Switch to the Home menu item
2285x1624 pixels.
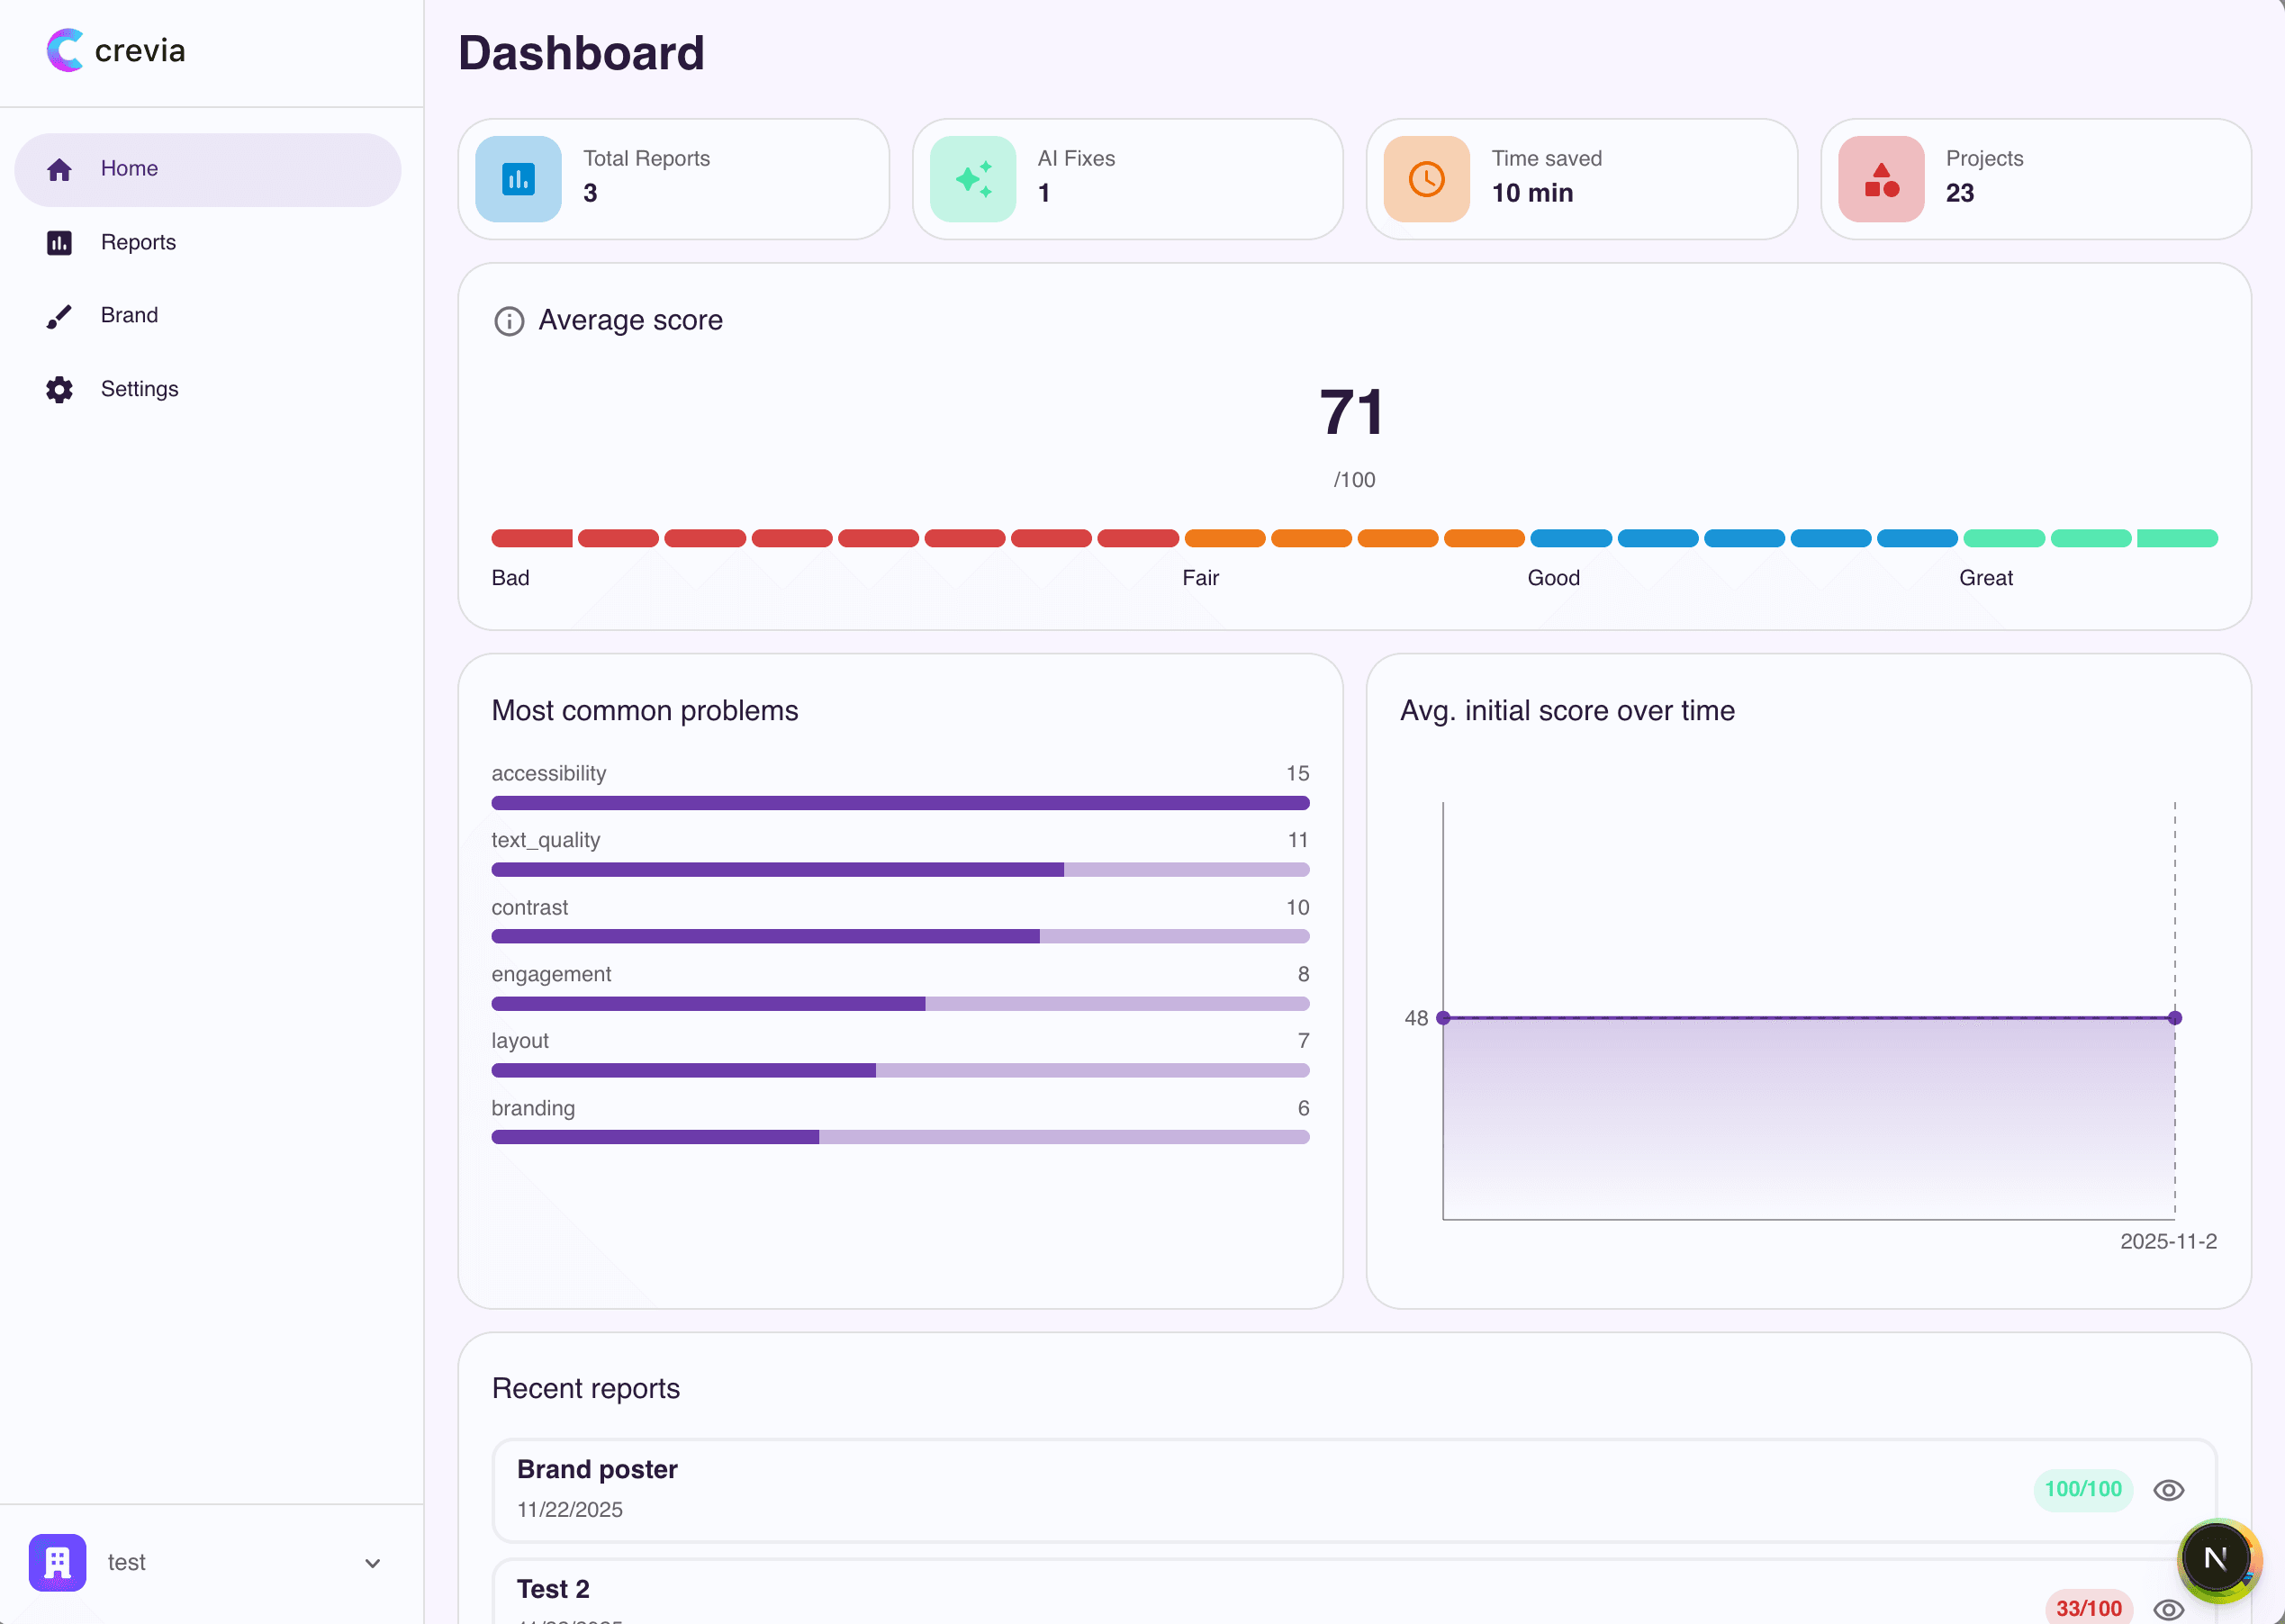coord(130,169)
